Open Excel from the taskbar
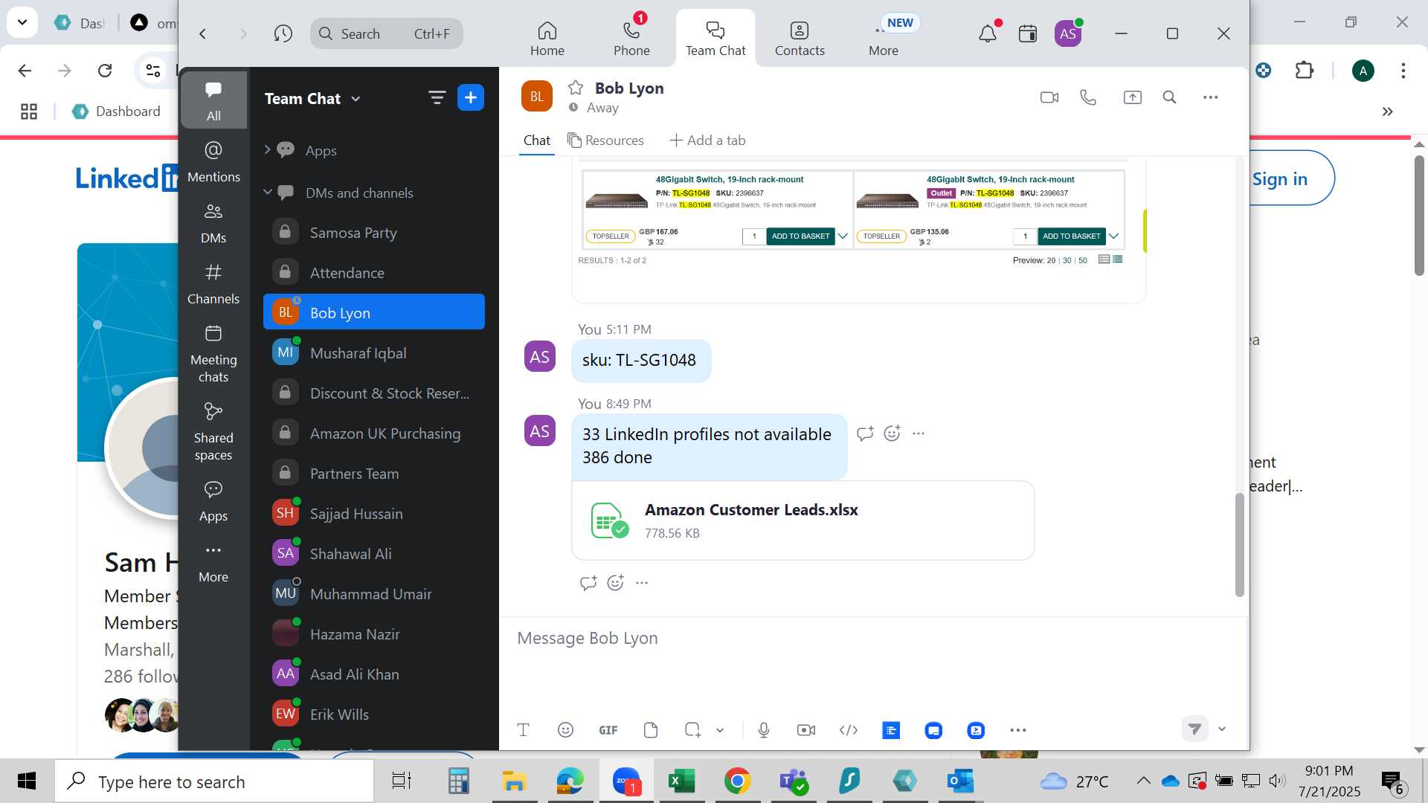 click(681, 781)
